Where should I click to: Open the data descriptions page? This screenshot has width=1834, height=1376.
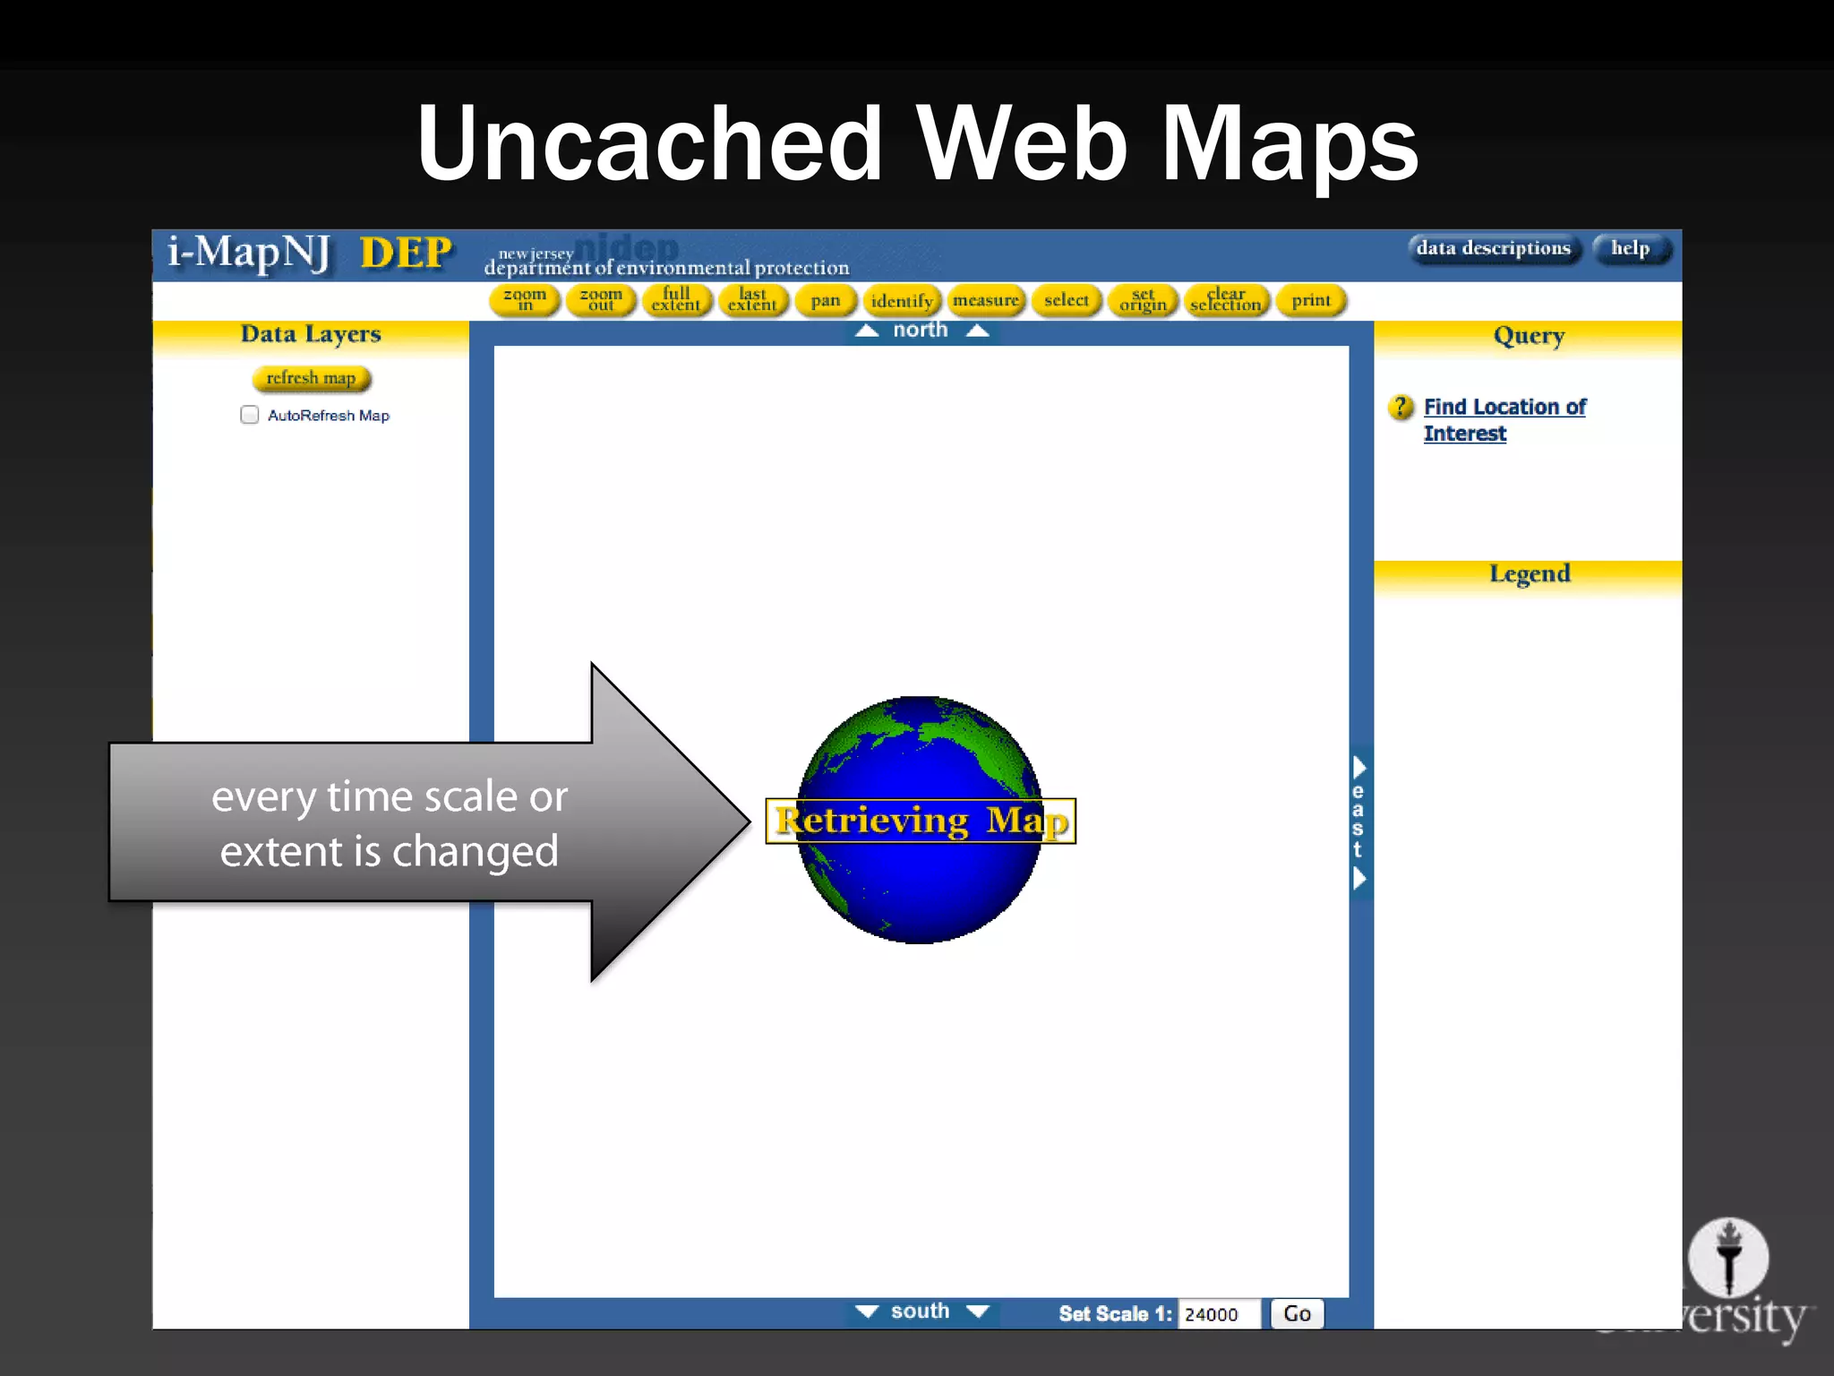(1494, 248)
